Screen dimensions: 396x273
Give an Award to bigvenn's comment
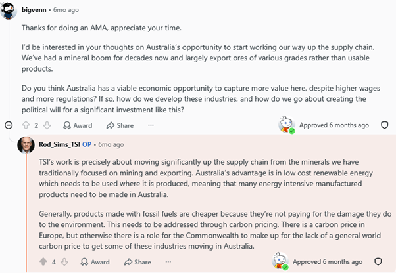[78, 125]
